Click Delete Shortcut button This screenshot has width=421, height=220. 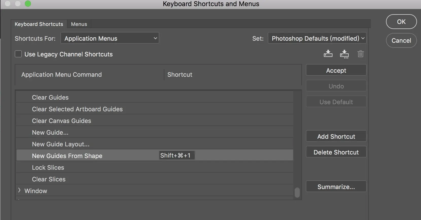click(x=336, y=152)
